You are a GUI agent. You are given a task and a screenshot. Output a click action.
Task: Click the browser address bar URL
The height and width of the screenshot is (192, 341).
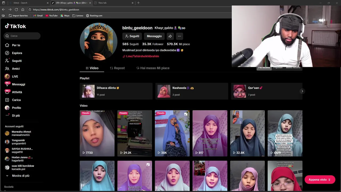pos(56,10)
